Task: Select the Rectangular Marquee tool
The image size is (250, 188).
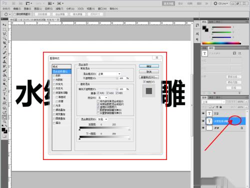Action: click(4, 29)
